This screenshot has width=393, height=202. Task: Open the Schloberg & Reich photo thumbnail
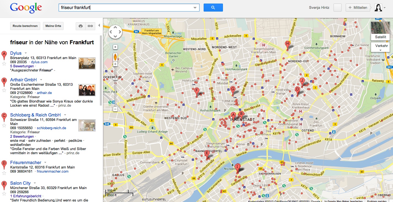click(x=87, y=125)
